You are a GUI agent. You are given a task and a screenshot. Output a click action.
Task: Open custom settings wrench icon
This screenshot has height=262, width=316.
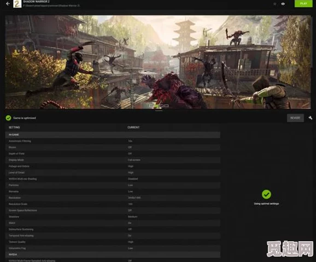pos(311,118)
